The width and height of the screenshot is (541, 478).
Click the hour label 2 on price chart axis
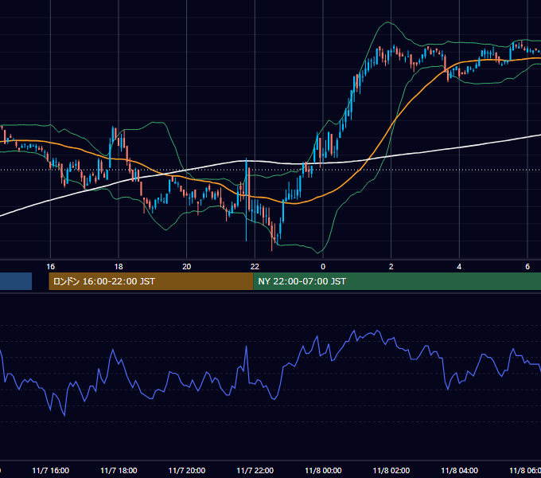pos(391,266)
